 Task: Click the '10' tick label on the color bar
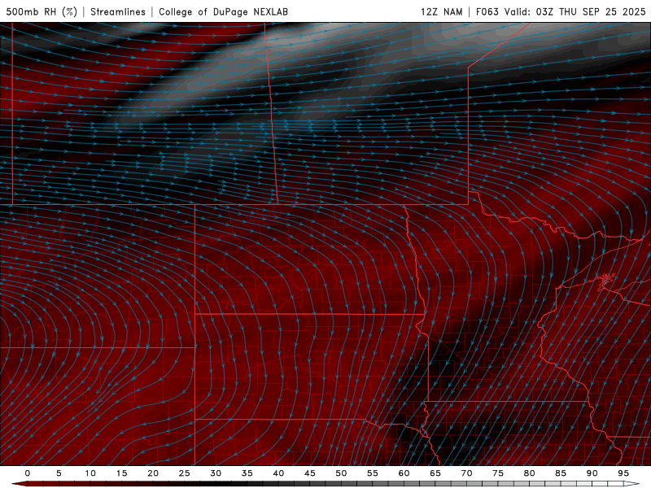coord(90,473)
